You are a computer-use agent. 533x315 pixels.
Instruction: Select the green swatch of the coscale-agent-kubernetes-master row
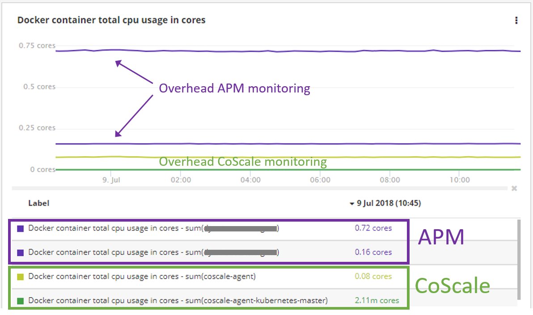(x=21, y=301)
